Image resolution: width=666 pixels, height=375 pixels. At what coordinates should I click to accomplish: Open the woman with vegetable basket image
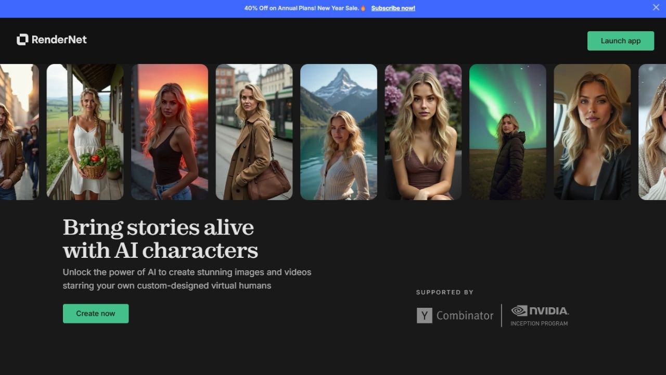85,132
